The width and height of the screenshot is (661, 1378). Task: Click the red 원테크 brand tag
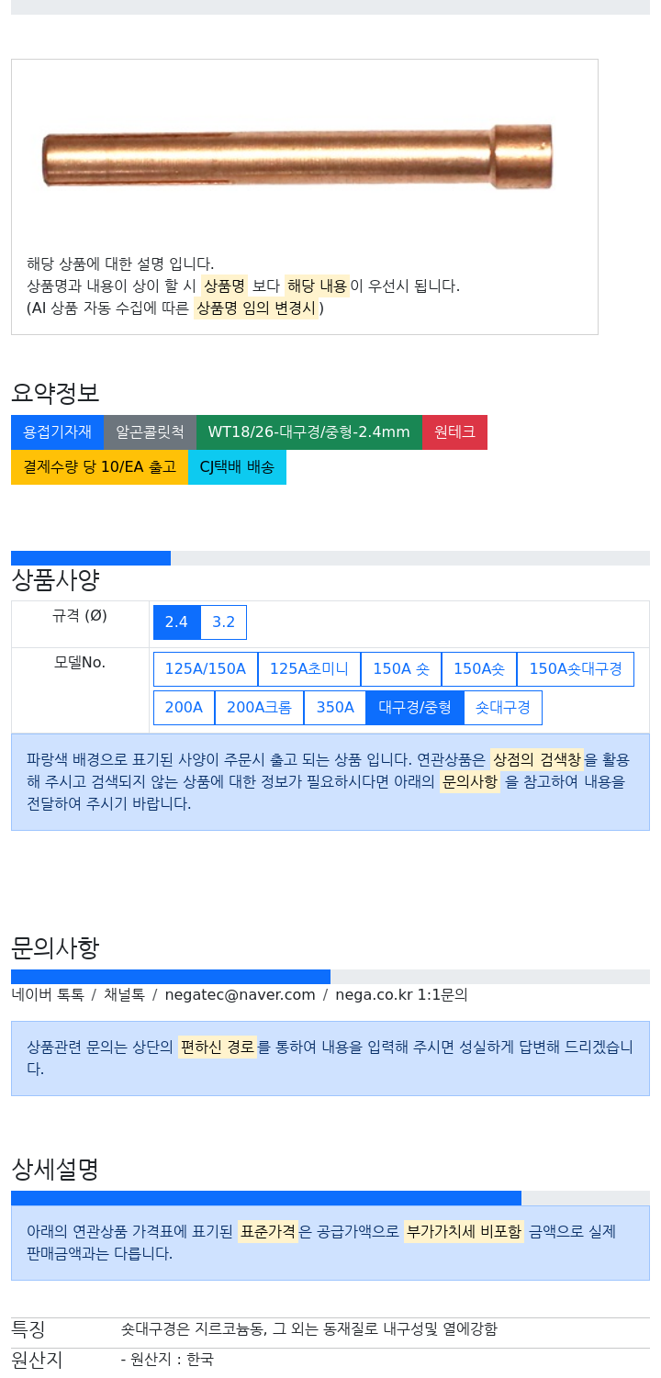point(454,432)
